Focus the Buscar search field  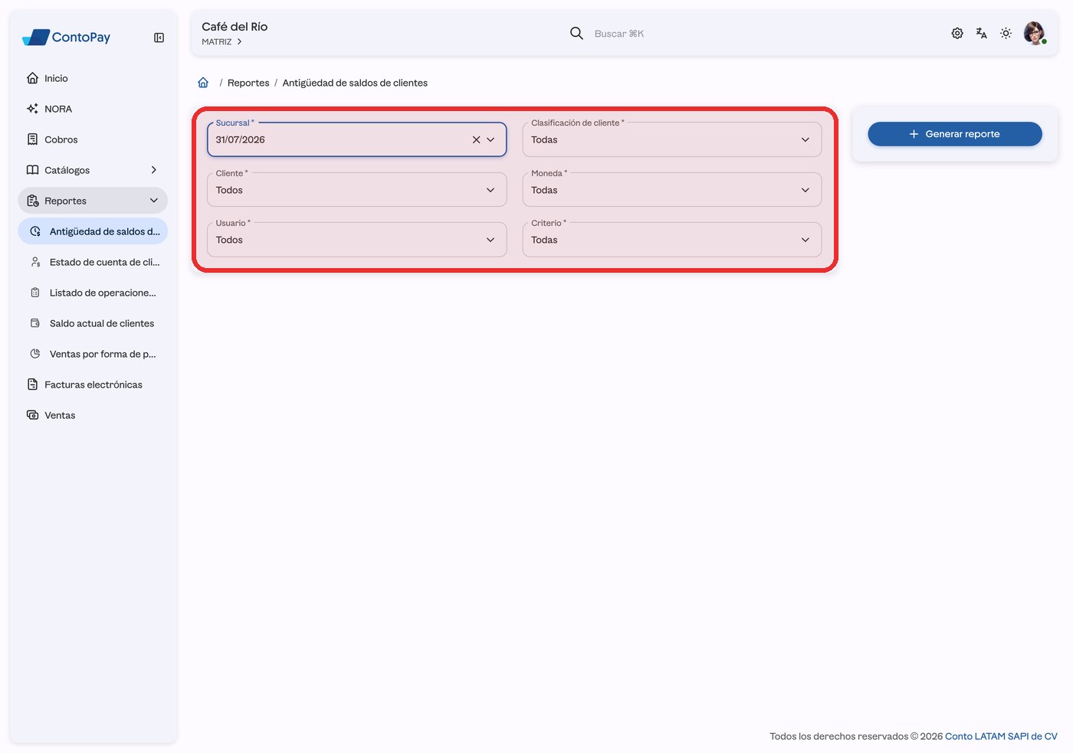(x=619, y=34)
